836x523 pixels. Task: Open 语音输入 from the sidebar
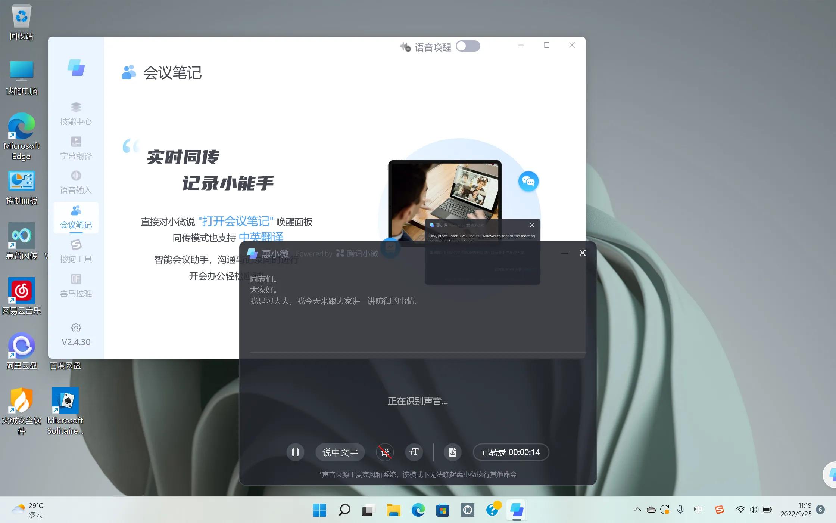coord(75,182)
